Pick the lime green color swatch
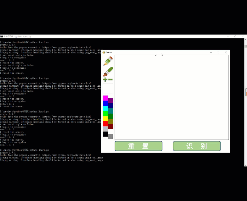The height and width of the screenshot is (201, 247). (x=105, y=114)
